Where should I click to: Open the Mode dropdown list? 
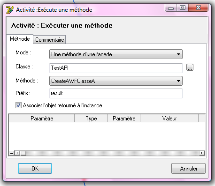point(116,54)
